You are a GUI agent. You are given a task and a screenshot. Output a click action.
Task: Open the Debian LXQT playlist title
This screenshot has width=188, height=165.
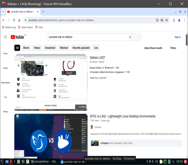(x=98, y=58)
